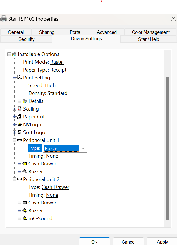Click Type Cash Drawer under Peripheral Unit 2

[55, 187]
